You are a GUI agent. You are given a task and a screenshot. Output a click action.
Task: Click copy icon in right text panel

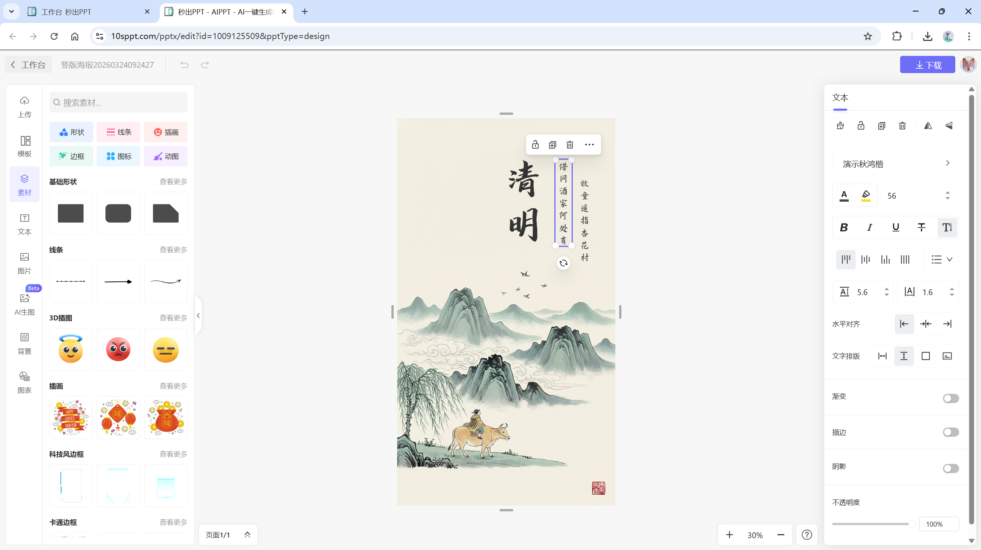881,126
